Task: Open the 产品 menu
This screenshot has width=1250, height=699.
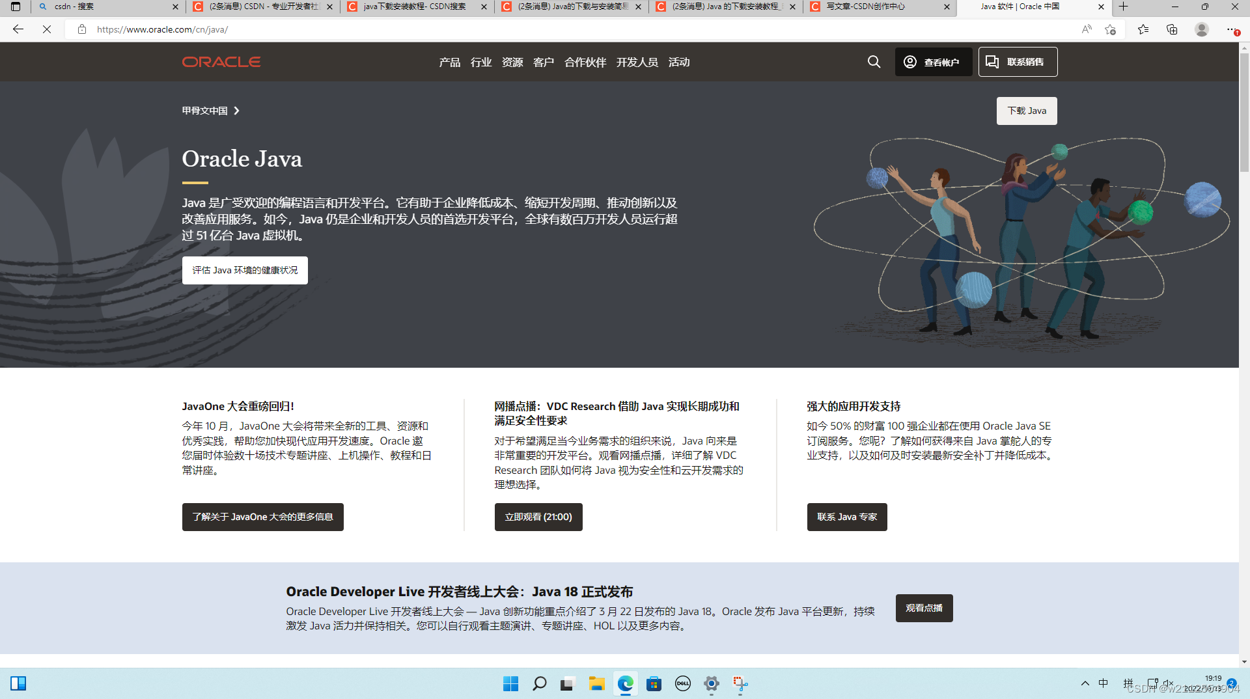Action: pyautogui.click(x=449, y=62)
